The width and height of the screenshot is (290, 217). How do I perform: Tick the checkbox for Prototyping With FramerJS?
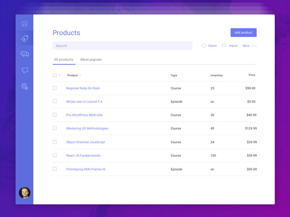coord(55,169)
